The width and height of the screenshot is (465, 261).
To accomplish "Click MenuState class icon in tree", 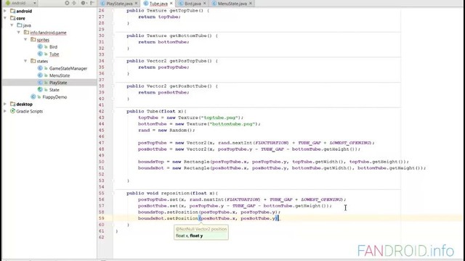I will (40, 75).
